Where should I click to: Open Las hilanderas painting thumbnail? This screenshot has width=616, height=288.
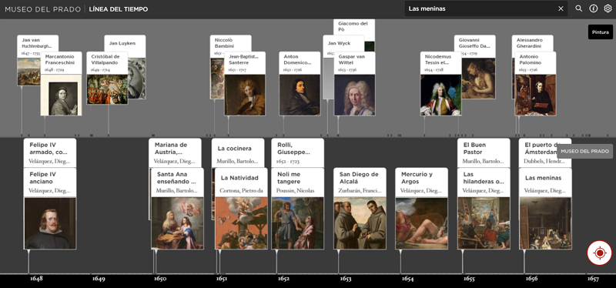tap(484, 223)
